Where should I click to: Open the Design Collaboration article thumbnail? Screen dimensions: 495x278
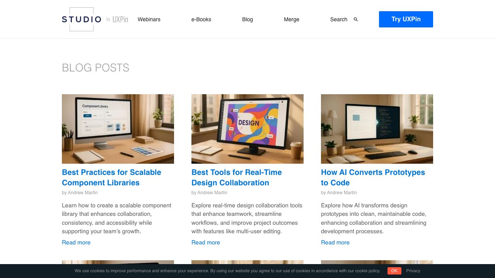pyautogui.click(x=247, y=129)
